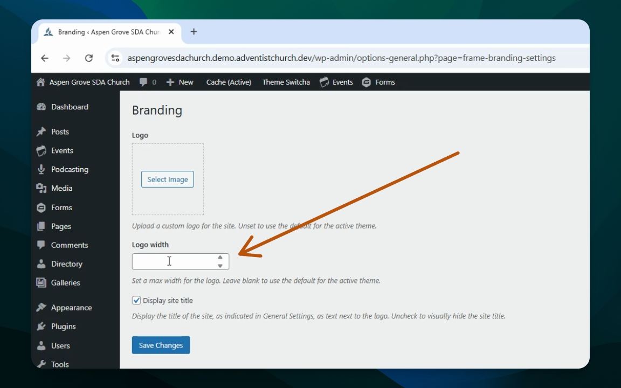Open the Pages menu
The image size is (621, 388).
pyautogui.click(x=61, y=226)
